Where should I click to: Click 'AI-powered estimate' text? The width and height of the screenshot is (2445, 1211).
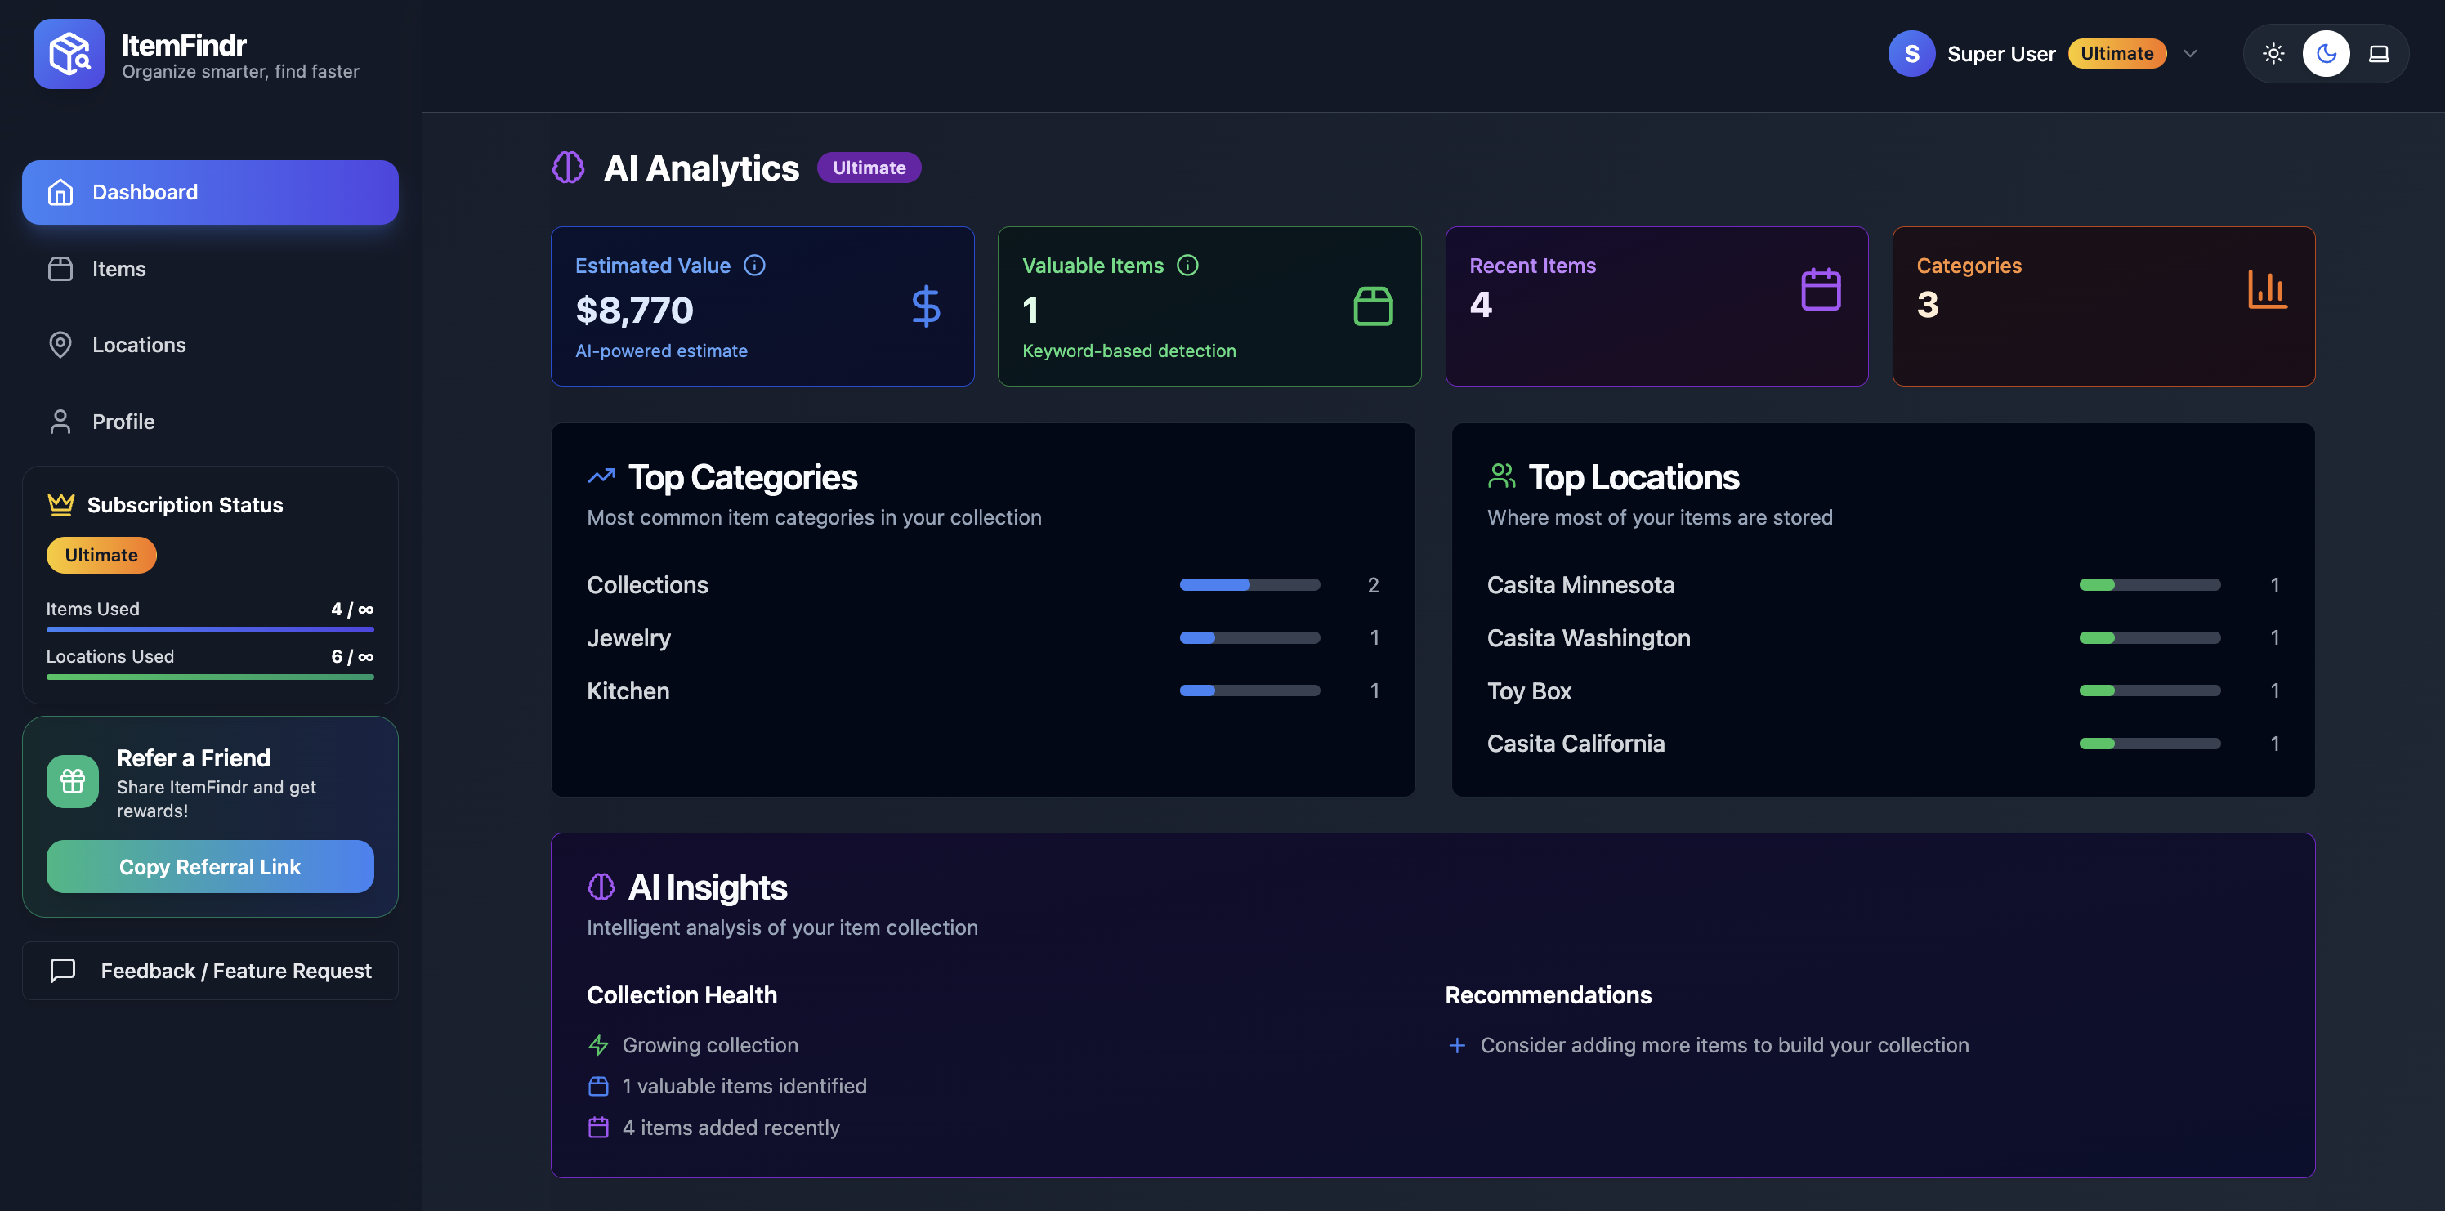pos(660,351)
